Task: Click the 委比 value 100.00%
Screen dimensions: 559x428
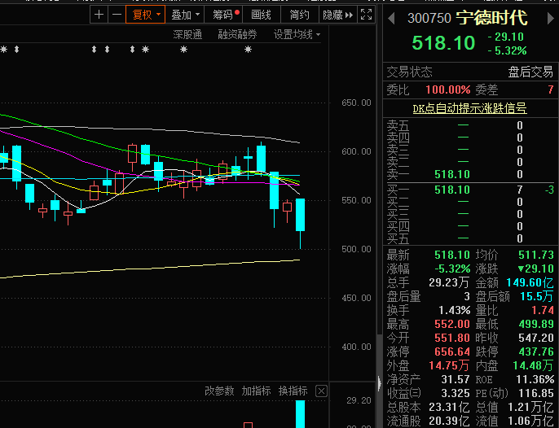Action: click(x=448, y=90)
